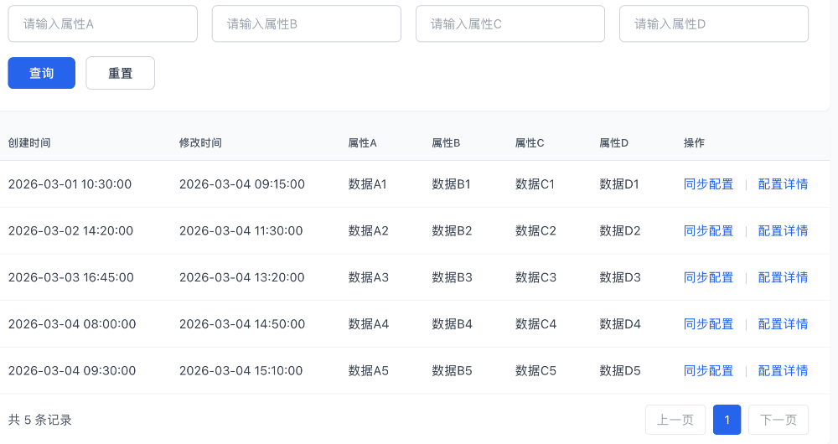Click the 数据A4 cell

click(x=368, y=323)
